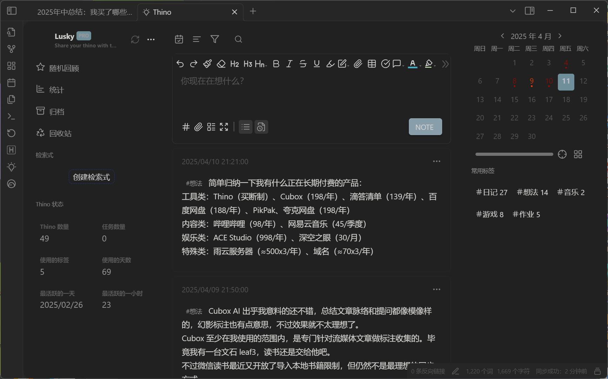Click the paperclip icon in formatting toolbar

pyautogui.click(x=358, y=64)
